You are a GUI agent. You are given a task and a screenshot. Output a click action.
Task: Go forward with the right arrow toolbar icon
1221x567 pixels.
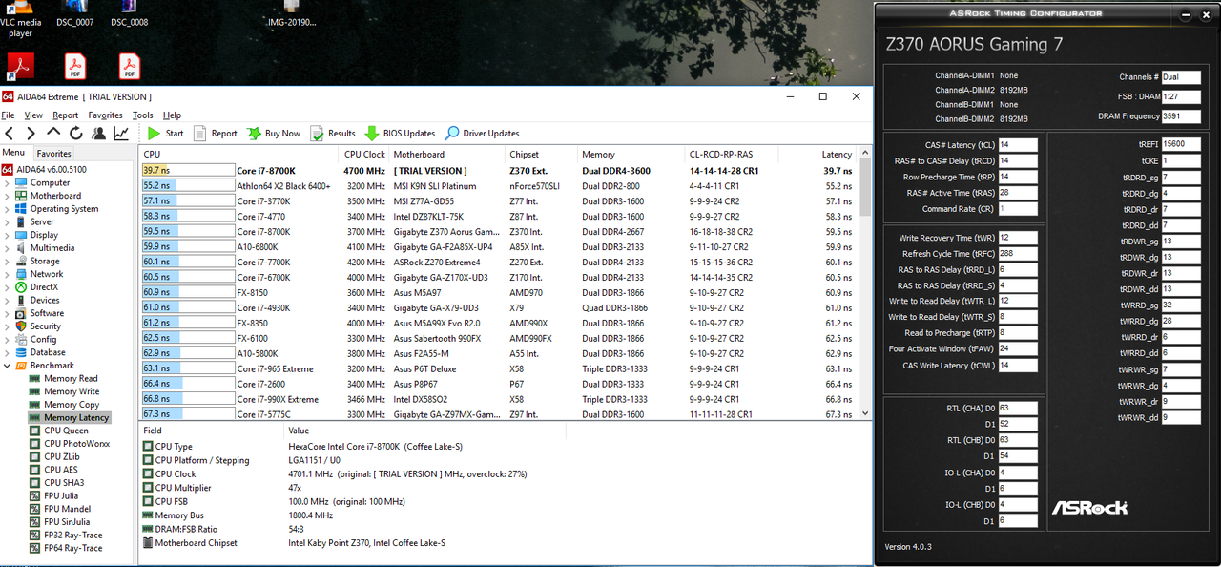click(x=31, y=134)
